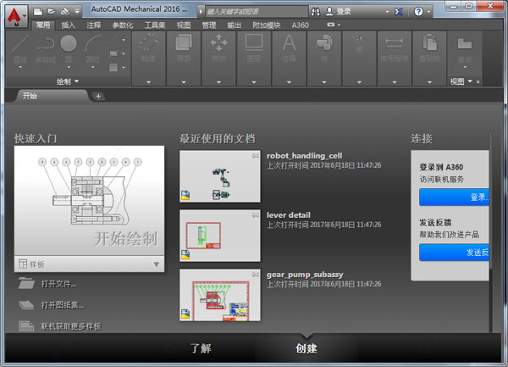Screen dimensions: 508x367
Task: Click the 联机获取更多样板 link
Action: [60, 326]
